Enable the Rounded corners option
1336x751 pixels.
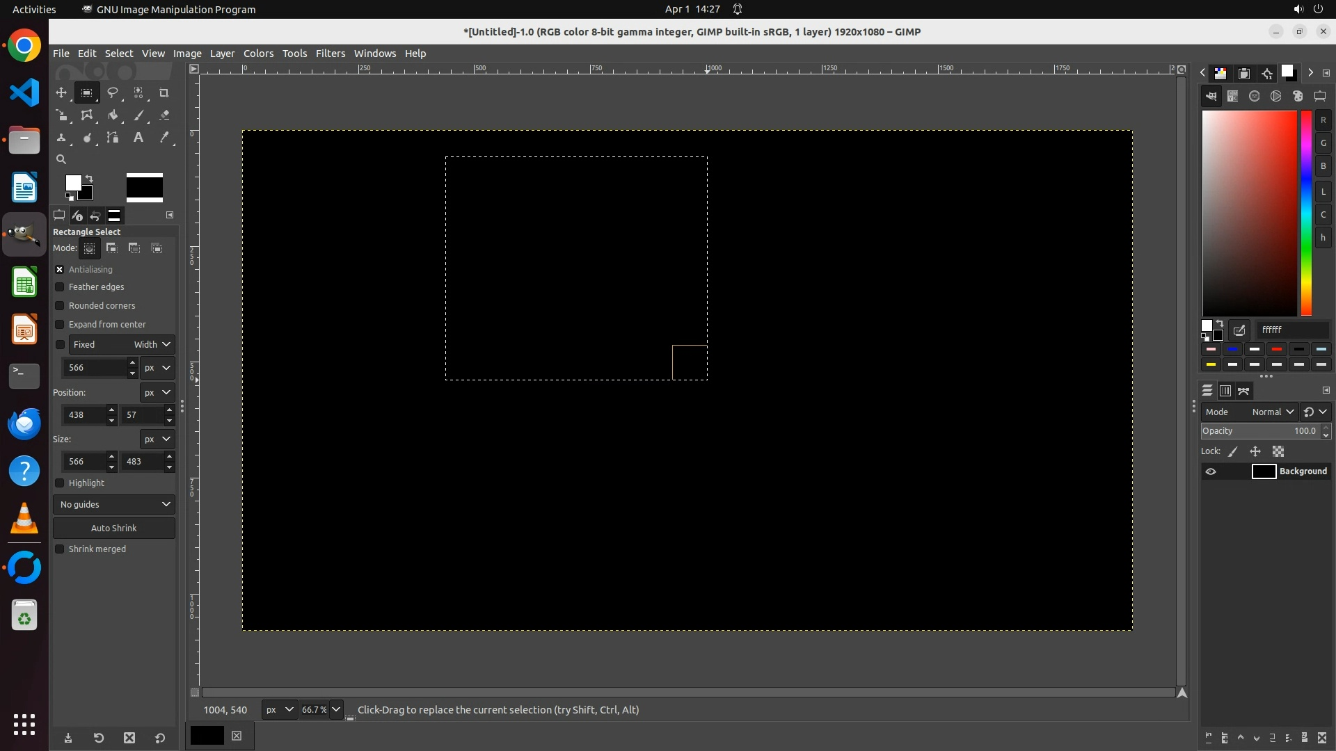click(x=60, y=306)
